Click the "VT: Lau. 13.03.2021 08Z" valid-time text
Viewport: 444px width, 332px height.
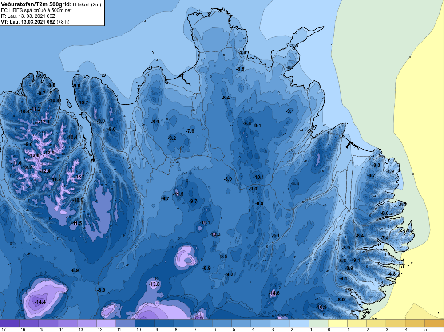point(28,22)
